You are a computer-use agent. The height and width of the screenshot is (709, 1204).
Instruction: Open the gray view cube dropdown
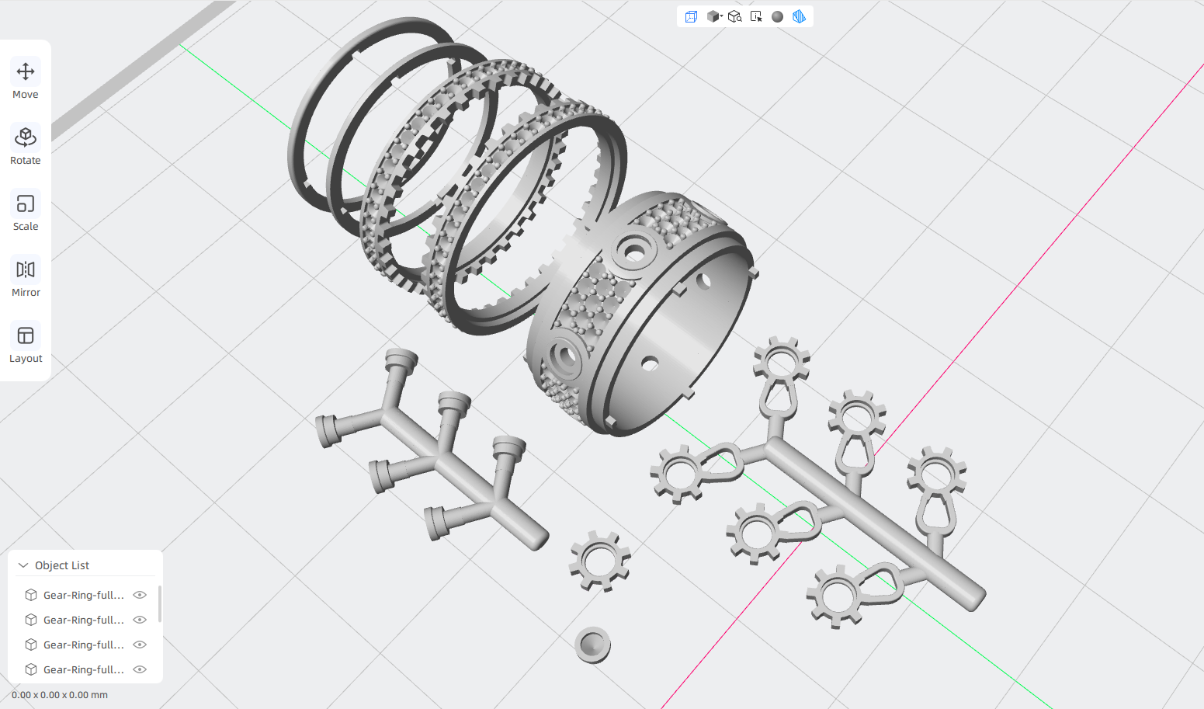(x=714, y=16)
